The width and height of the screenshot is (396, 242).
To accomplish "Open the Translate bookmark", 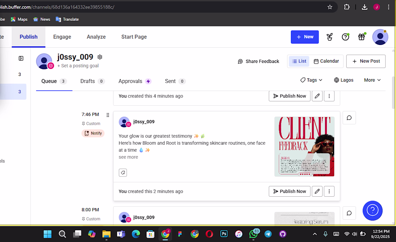I will 67,19.
